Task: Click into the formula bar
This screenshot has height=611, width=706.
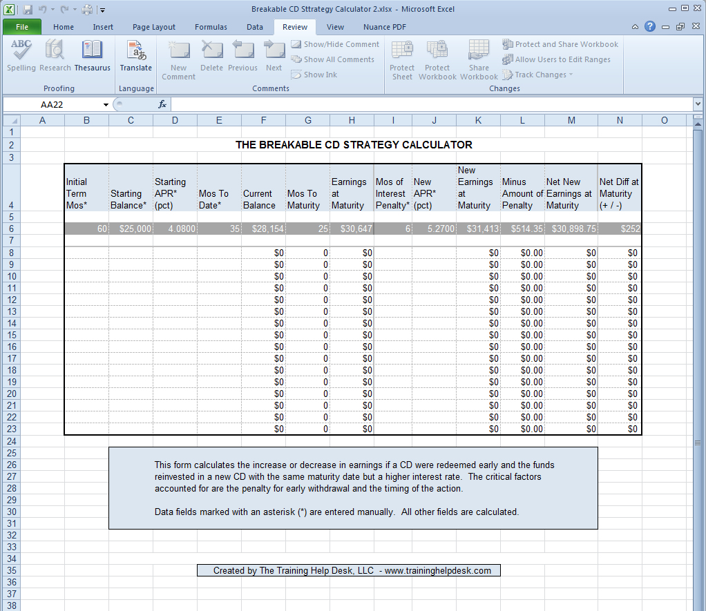Action: (432, 105)
